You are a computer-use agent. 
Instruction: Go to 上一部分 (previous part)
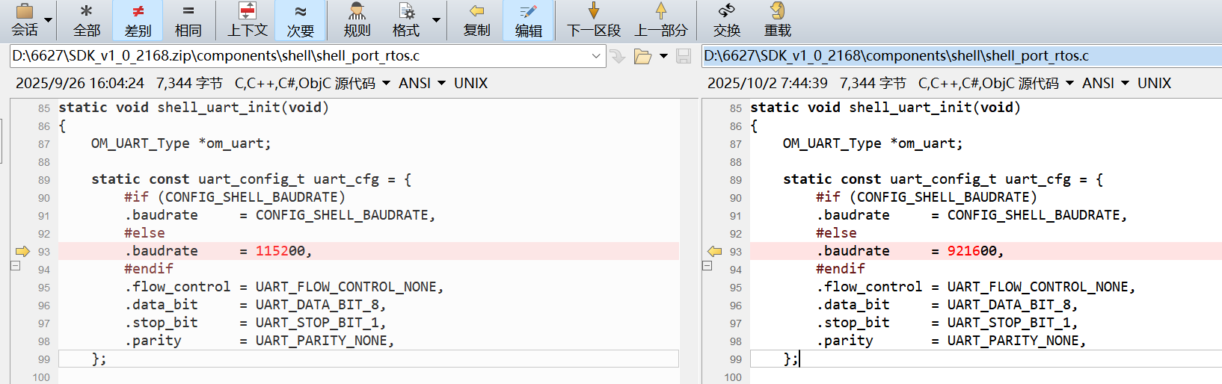660,19
